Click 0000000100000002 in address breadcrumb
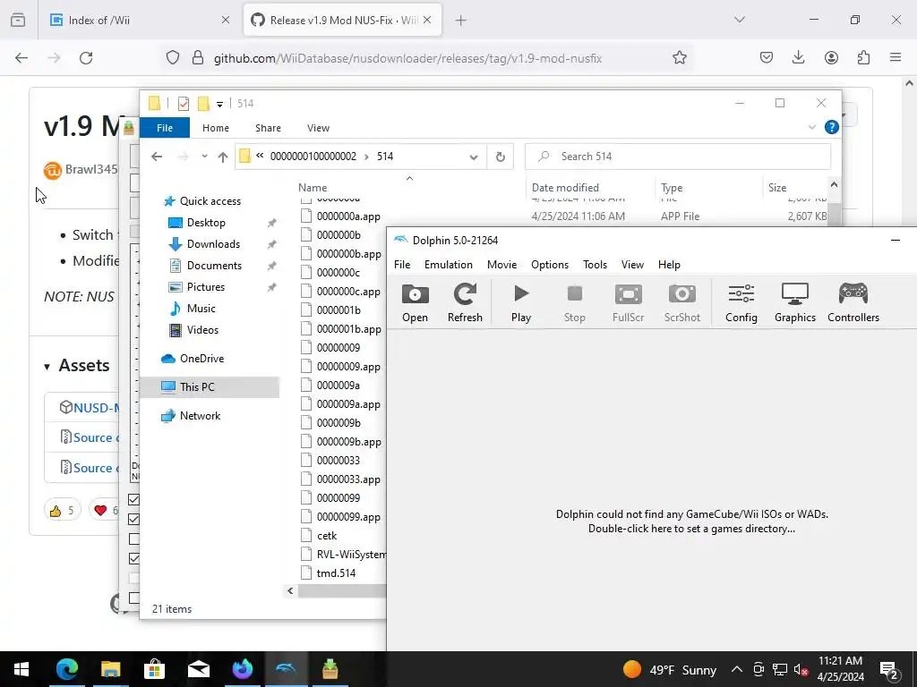917x687 pixels. 313,157
